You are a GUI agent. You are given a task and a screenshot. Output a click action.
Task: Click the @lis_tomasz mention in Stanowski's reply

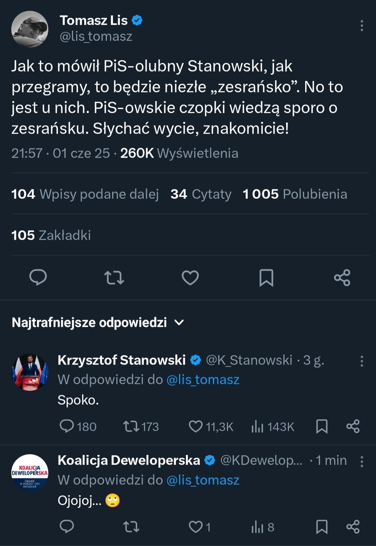pos(203,380)
